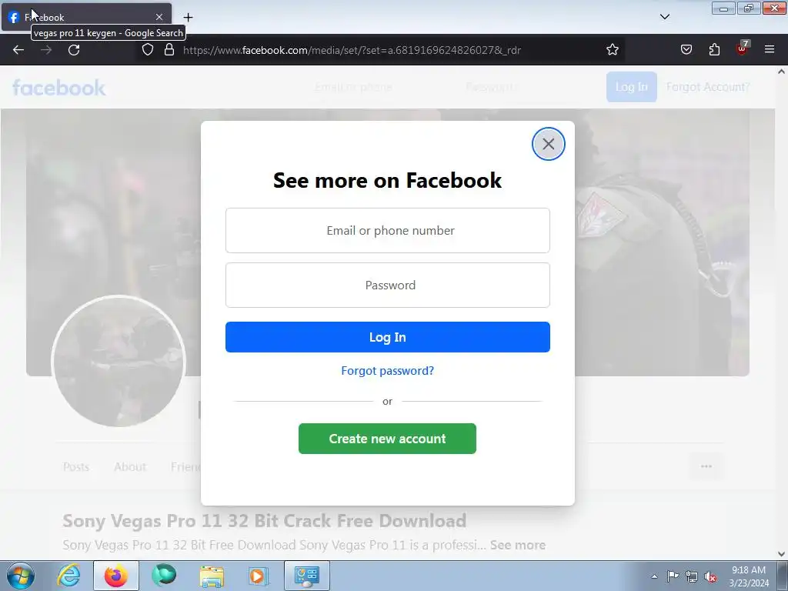Click the round profile picture

[x=119, y=362]
